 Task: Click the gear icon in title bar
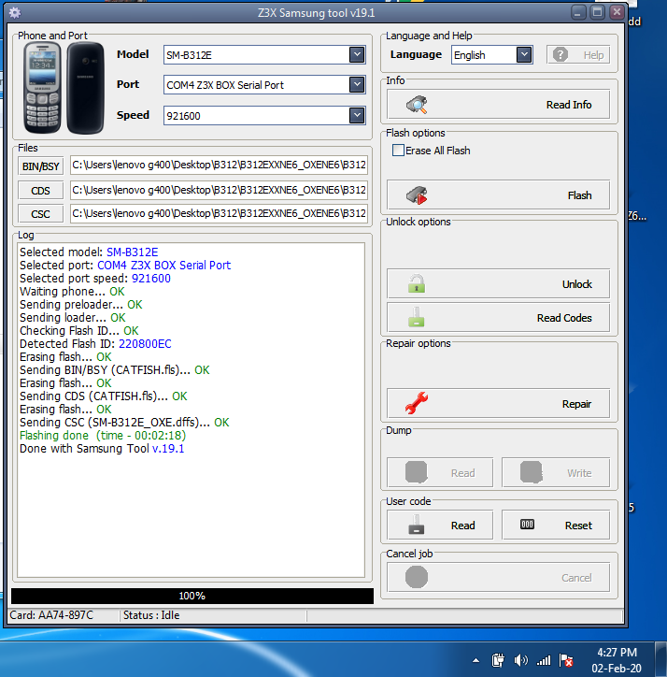15,13
